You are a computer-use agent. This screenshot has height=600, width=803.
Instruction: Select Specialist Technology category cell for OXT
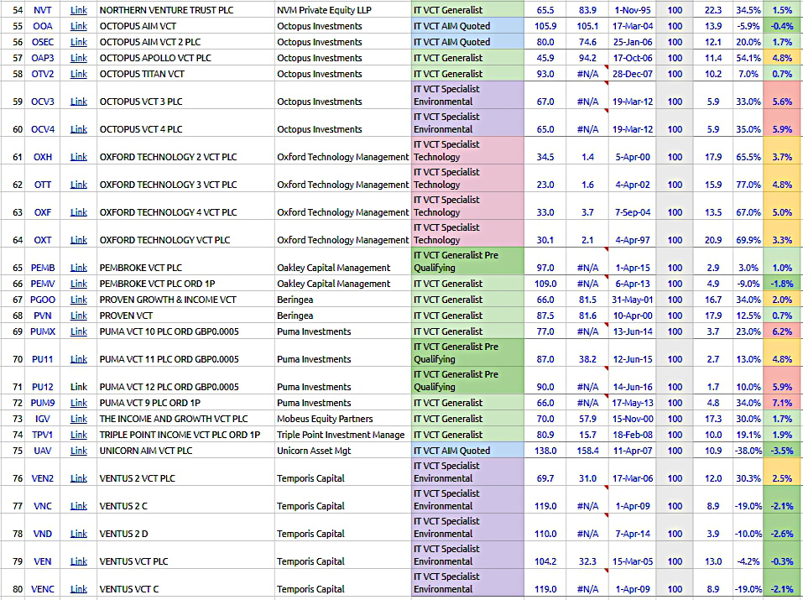[467, 233]
